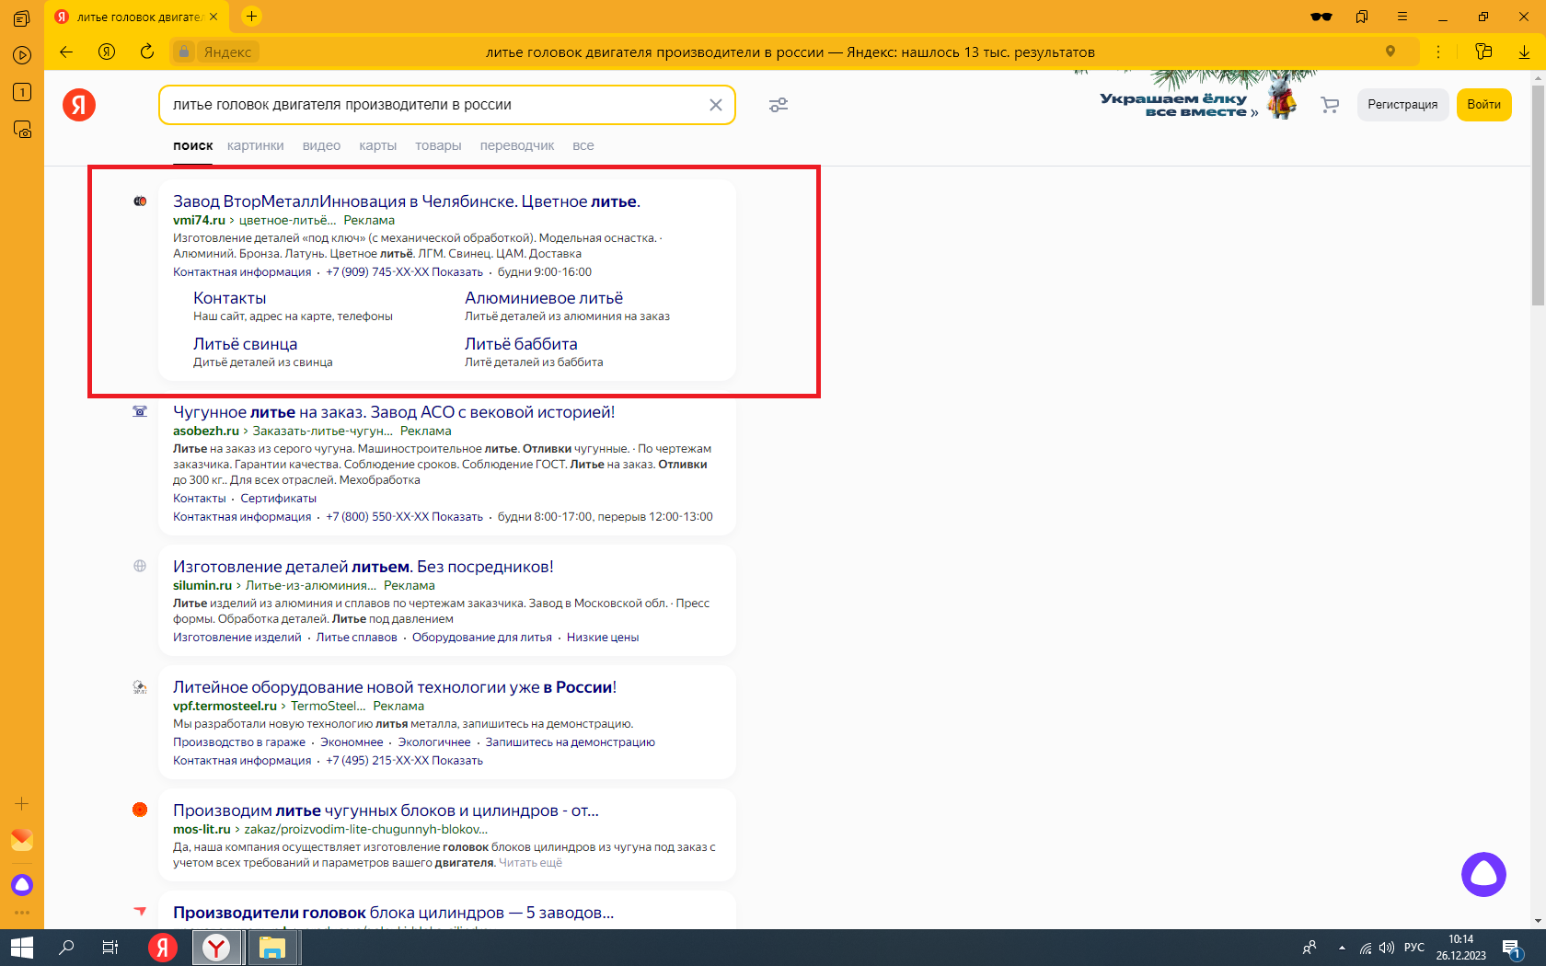The image size is (1546, 966).
Task: Switch to the видео tab
Action: click(321, 145)
